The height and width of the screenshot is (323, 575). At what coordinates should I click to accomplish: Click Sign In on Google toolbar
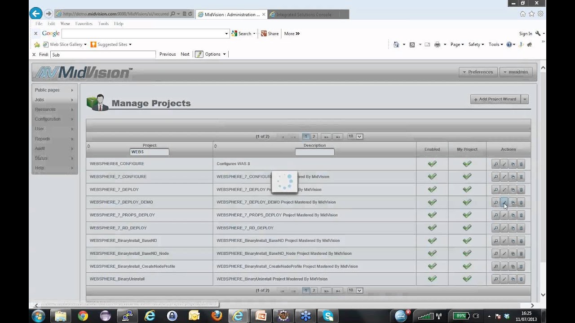526,34
